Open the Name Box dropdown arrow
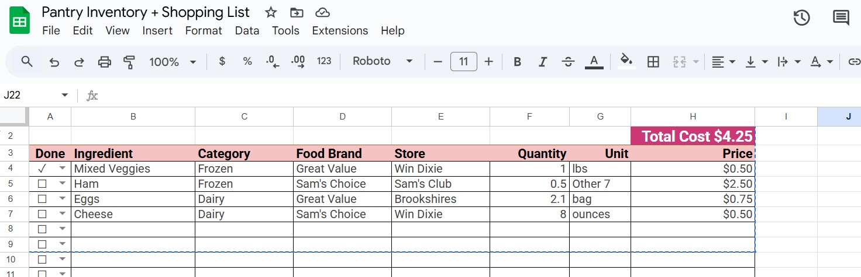 point(64,95)
